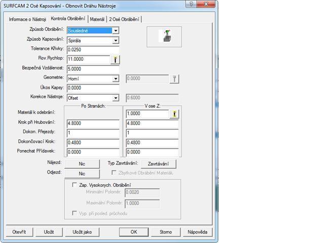
Task: Click the Nájezd Nic button
Action: pos(82,164)
